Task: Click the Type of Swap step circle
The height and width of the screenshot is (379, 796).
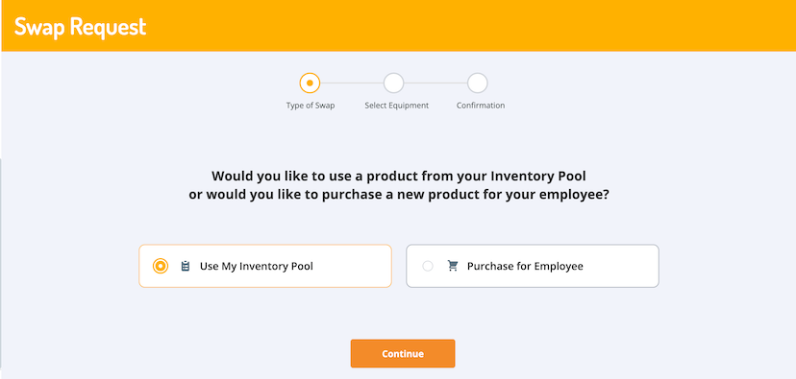Action: point(310,83)
